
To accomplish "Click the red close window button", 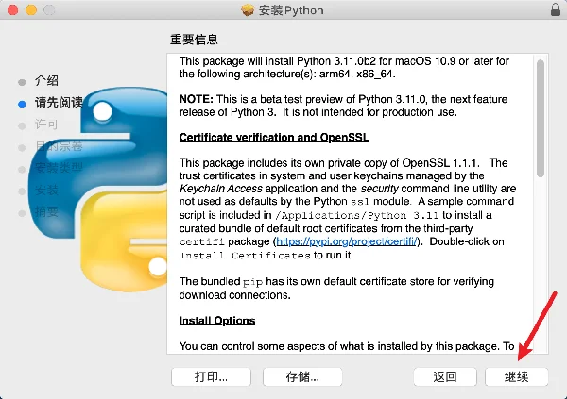I will point(12,9).
